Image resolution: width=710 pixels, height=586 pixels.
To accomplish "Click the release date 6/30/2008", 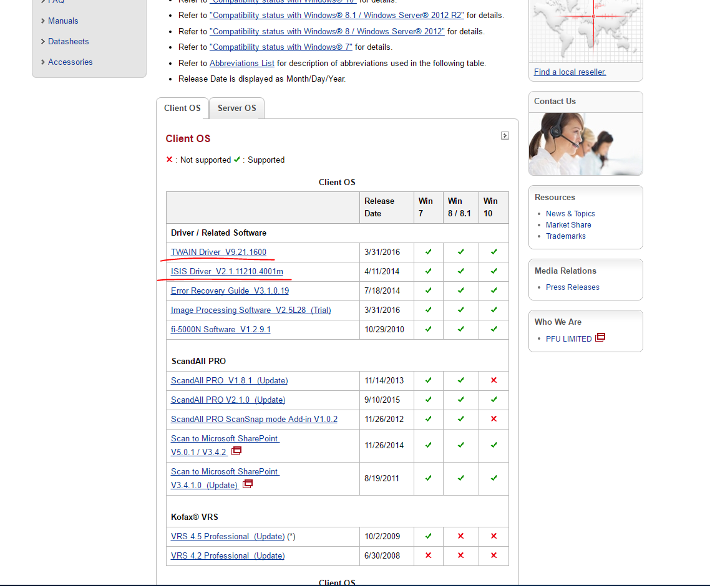I will tap(382, 556).
